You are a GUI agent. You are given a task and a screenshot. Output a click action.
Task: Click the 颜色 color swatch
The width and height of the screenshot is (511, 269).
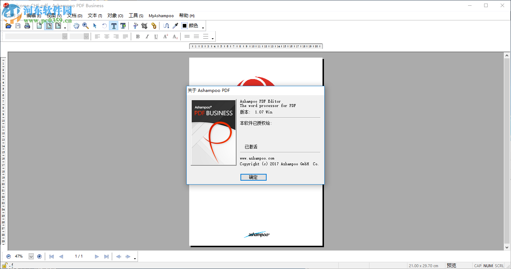point(184,25)
